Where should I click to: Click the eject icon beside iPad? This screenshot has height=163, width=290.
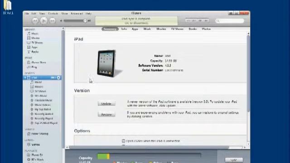[x=58, y=77]
